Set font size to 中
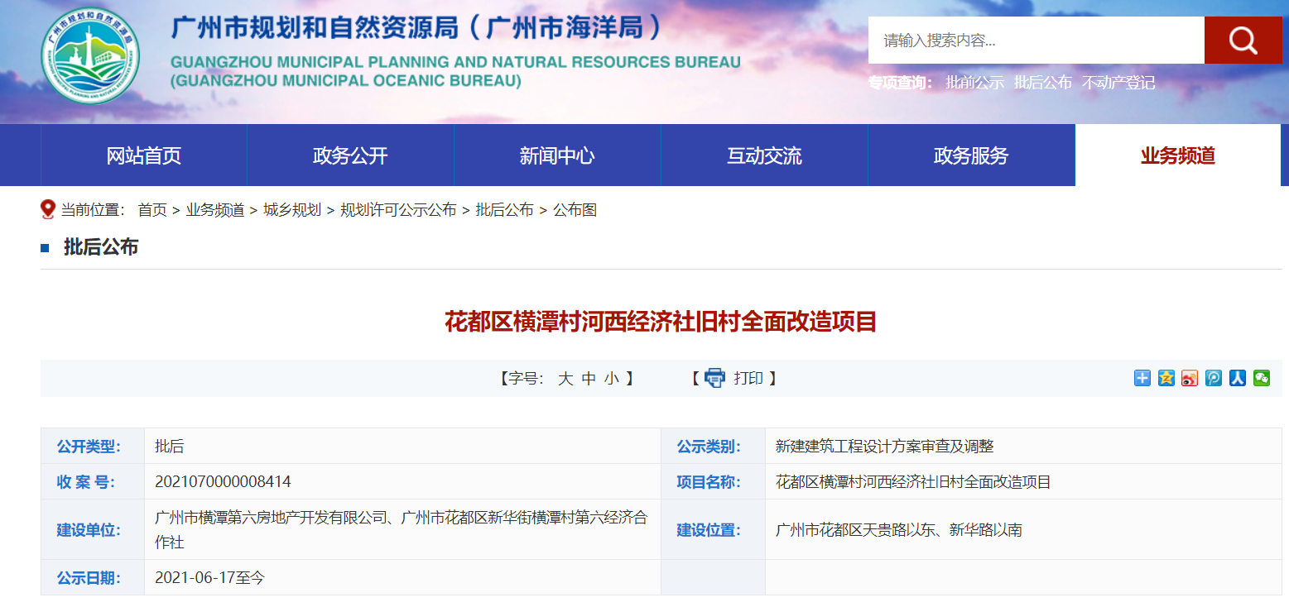The height and width of the screenshot is (607, 1289). (x=589, y=379)
